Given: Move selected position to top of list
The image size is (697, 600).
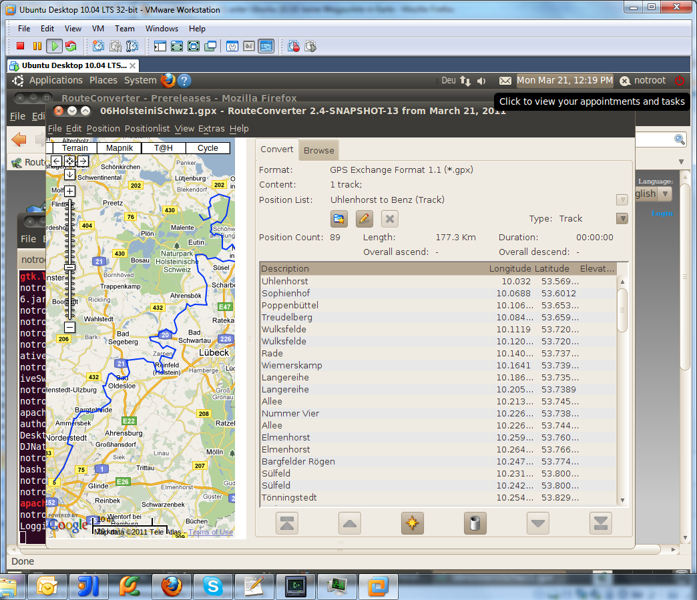Looking at the screenshot, I should click(x=286, y=523).
